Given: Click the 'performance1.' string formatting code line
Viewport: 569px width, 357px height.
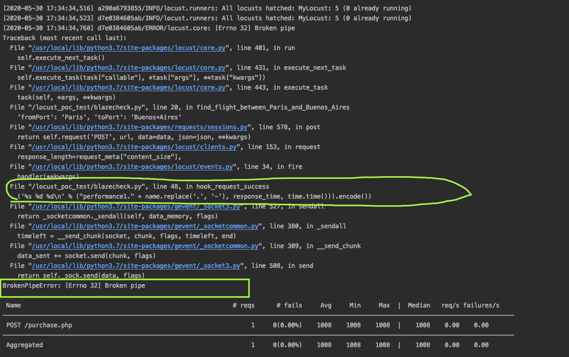Looking at the screenshot, I should [195, 196].
